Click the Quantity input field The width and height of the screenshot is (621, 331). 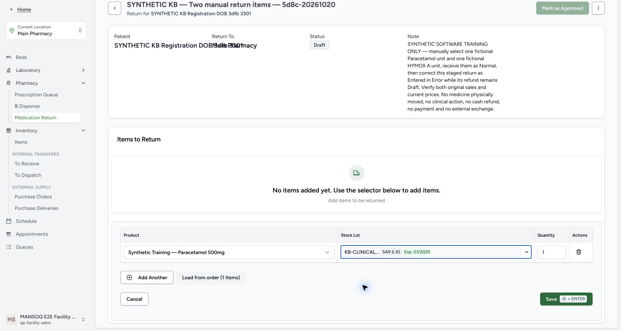click(x=552, y=252)
